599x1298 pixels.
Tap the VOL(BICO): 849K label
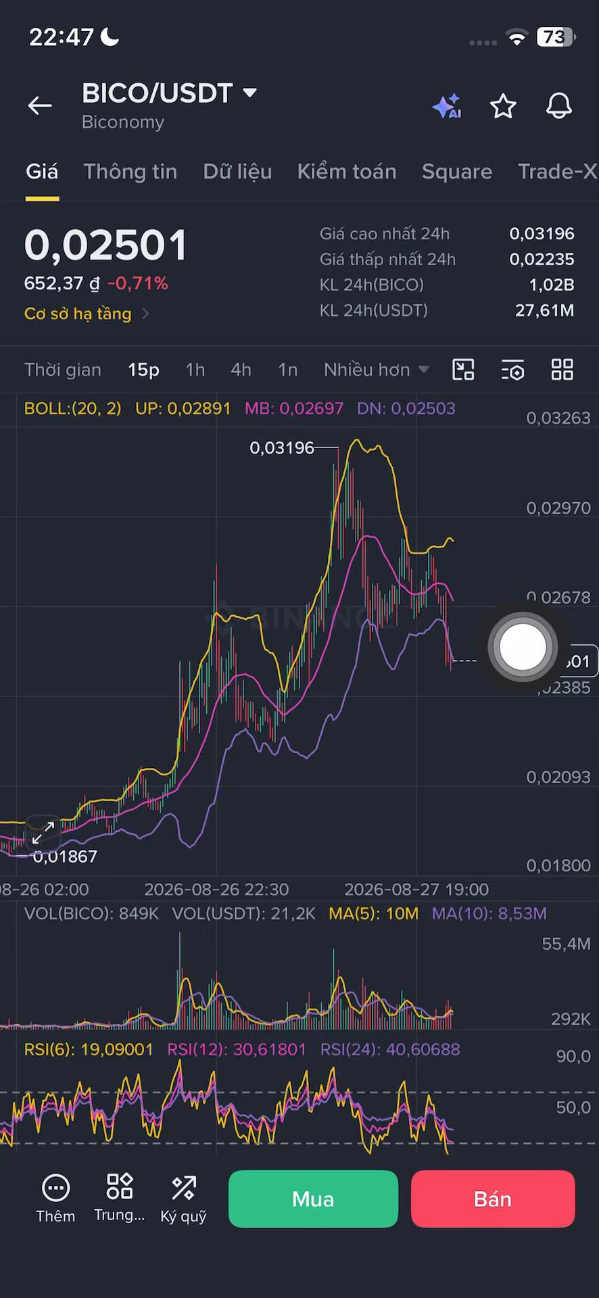[91, 913]
